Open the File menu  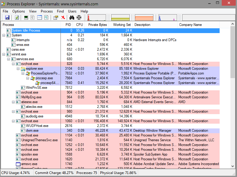[x=5, y=11]
